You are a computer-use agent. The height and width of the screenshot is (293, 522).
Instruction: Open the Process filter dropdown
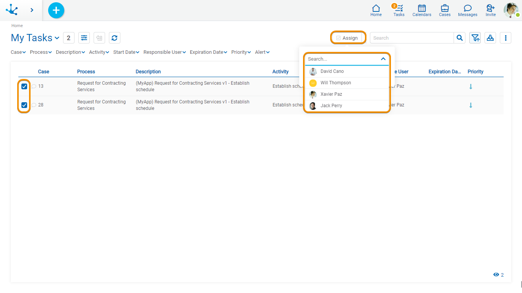tap(41, 52)
